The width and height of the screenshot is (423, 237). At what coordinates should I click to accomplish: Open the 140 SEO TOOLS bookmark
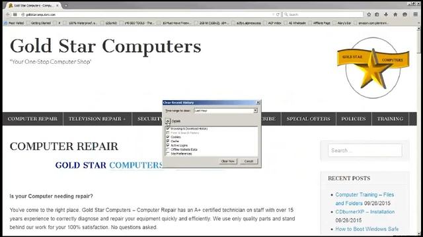(x=137, y=23)
